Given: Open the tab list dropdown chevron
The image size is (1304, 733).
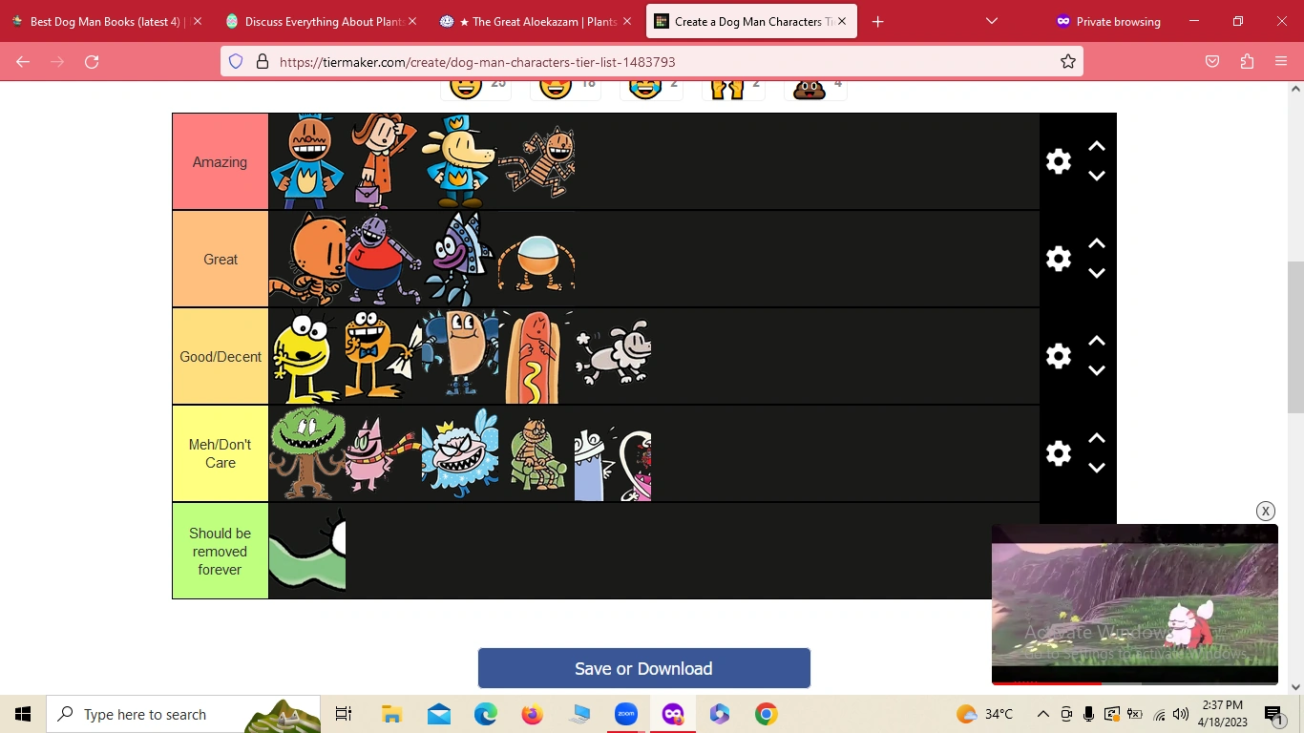Looking at the screenshot, I should (991, 20).
